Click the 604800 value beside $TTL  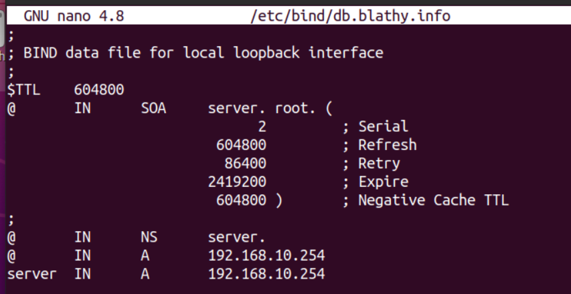pos(99,90)
